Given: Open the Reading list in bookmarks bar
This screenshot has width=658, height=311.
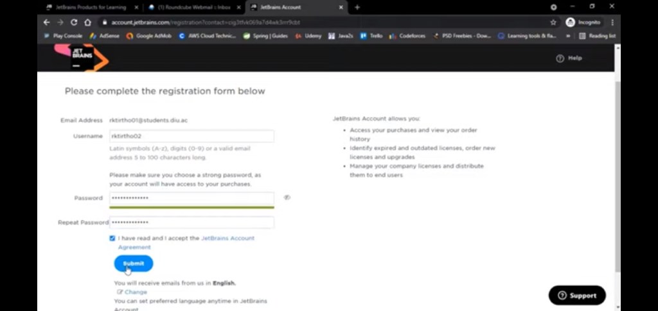Looking at the screenshot, I should pos(598,36).
